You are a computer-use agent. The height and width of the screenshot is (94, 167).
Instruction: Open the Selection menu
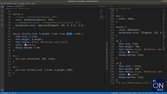(10, 3)
